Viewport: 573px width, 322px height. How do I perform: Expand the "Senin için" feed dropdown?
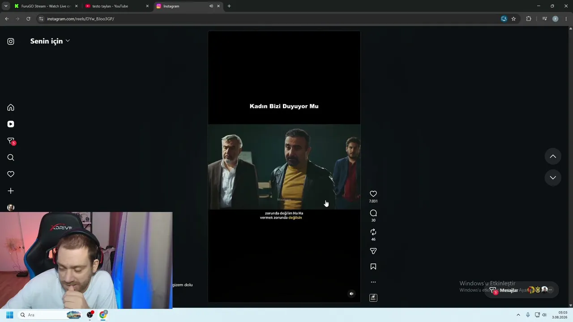[x=50, y=41]
